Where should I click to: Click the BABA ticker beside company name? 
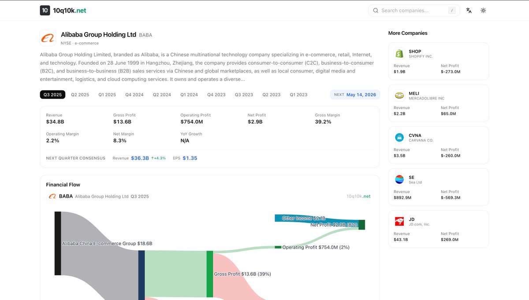(x=145, y=35)
